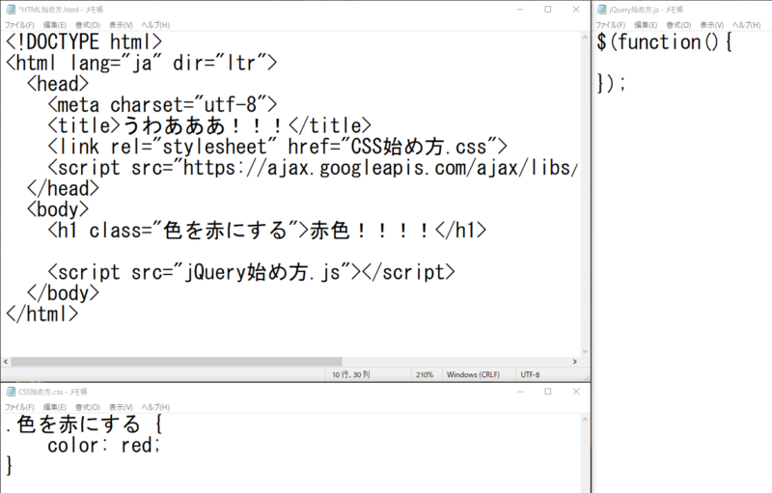This screenshot has width=772, height=493.
Task: Click the link rel="stylesheet" line
Action: pyautogui.click(x=277, y=147)
